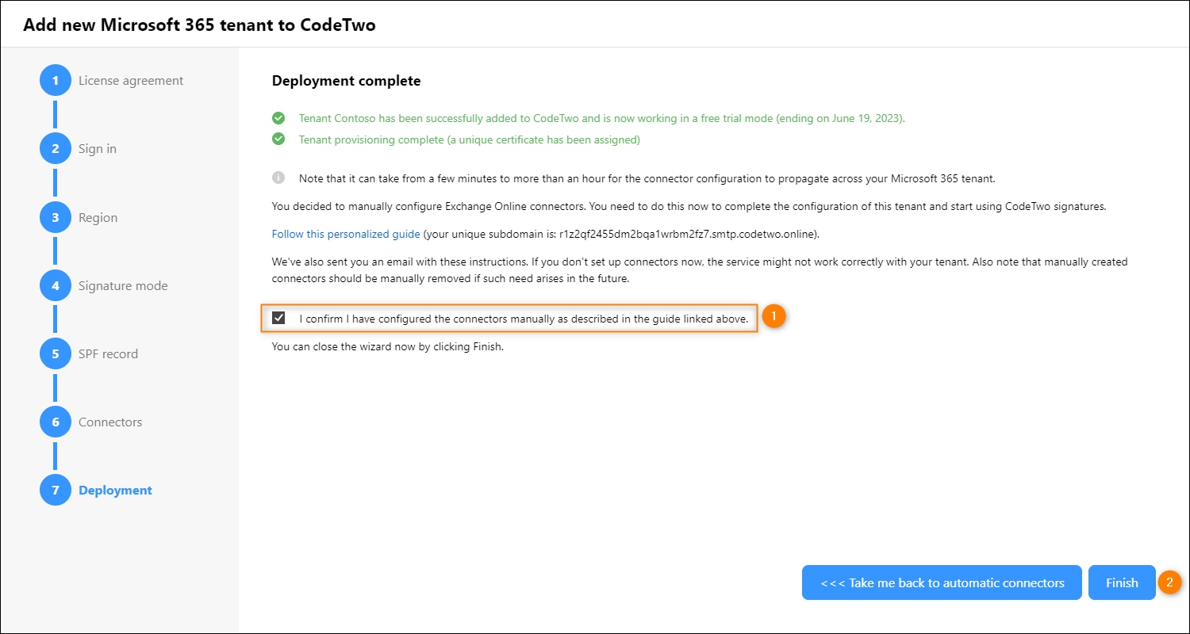This screenshot has height=634, width=1190.
Task: Click the highlighted step 7 circle
Action: (x=56, y=490)
